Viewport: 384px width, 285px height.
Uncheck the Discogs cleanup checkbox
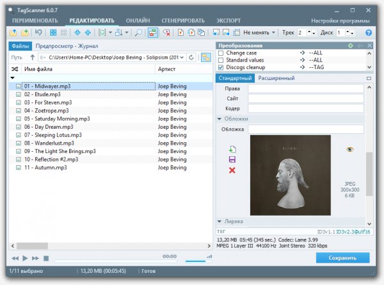[221, 67]
